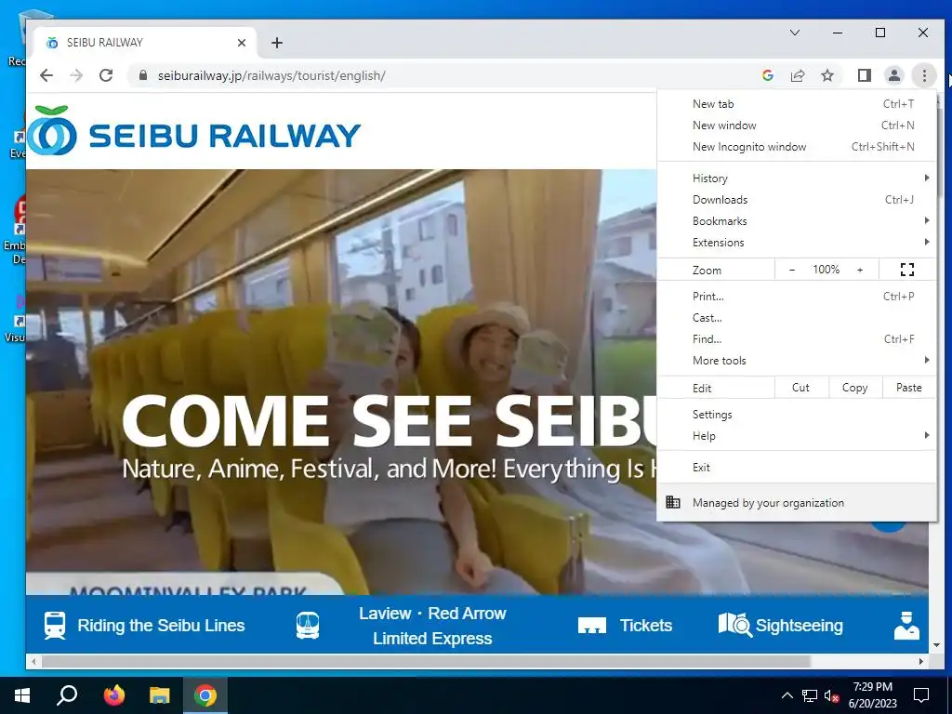The image size is (952, 714).
Task: Click the vertical scrollbar down arrow
Action: (936, 645)
